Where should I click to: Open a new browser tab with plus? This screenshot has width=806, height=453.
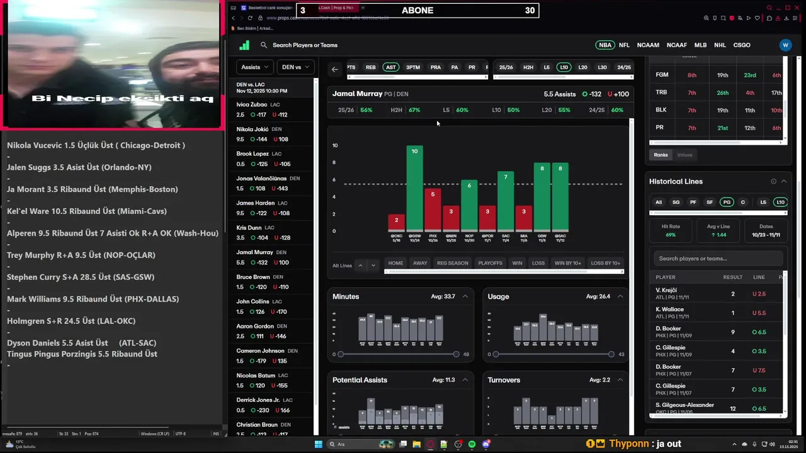pos(363,8)
